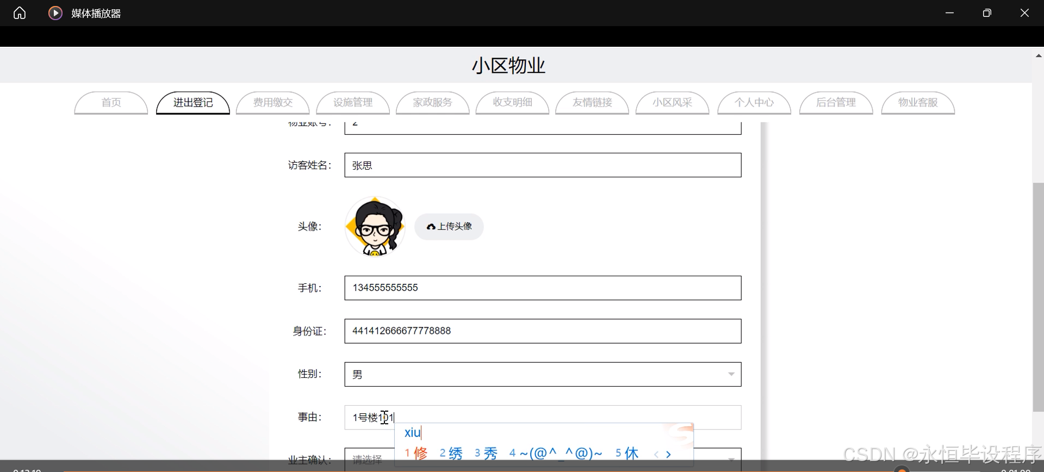Image resolution: width=1044 pixels, height=472 pixels.
Task: Click the 访客姓名 input field
Action: pos(543,165)
